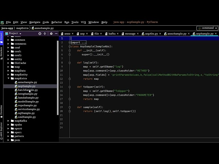Open the File menu
This screenshot has height=164, width=219.
(x=8, y=22)
